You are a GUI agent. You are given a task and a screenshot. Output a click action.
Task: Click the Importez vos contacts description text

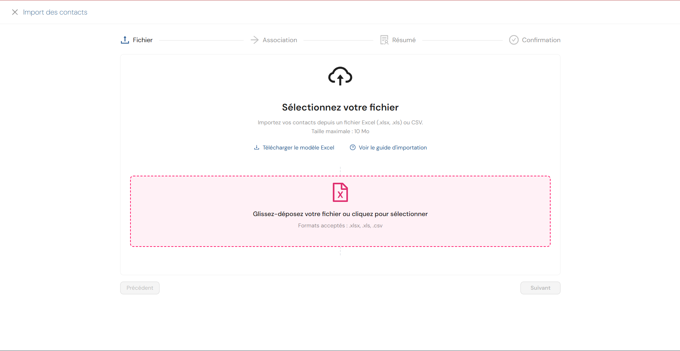(x=340, y=123)
